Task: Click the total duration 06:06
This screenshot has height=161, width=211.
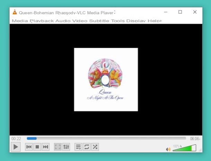Action: pyautogui.click(x=195, y=139)
